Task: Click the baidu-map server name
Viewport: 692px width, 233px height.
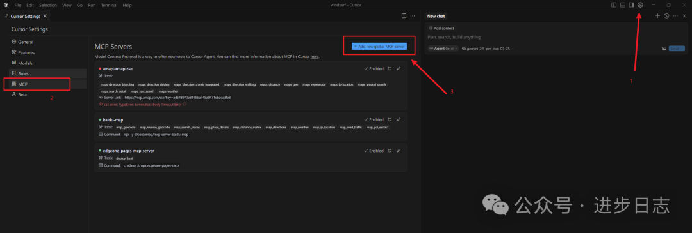Action: [113, 119]
